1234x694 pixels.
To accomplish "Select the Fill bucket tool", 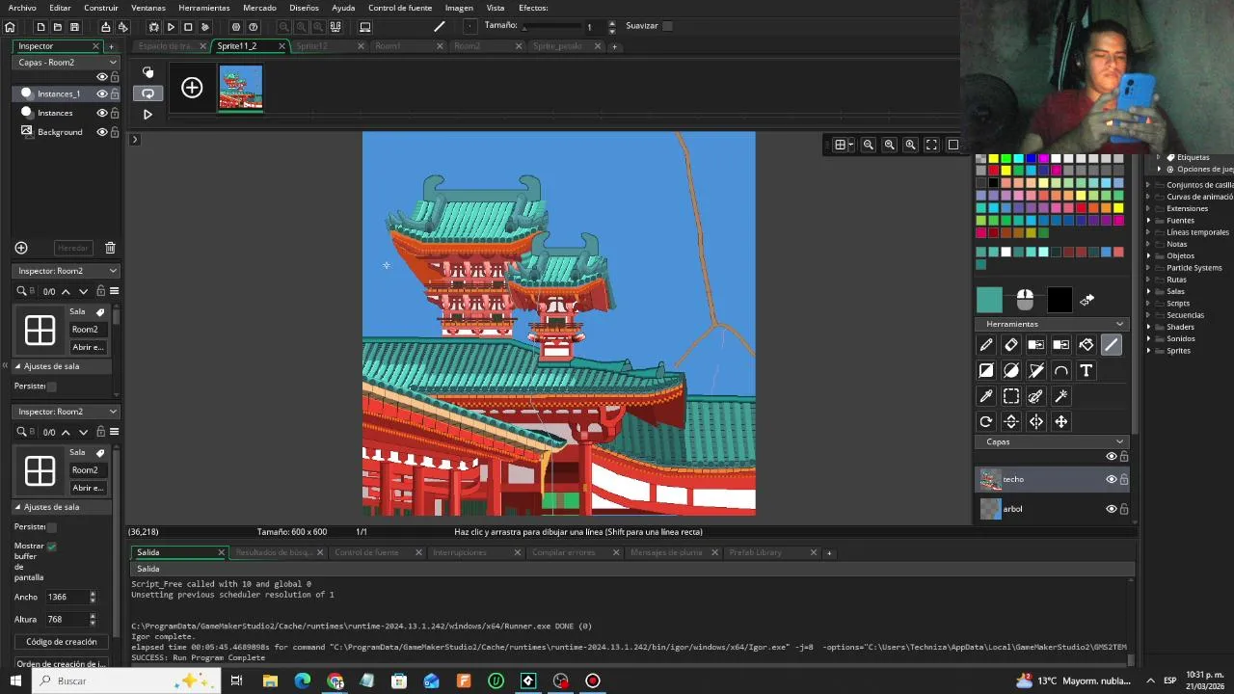I will tap(1086, 345).
